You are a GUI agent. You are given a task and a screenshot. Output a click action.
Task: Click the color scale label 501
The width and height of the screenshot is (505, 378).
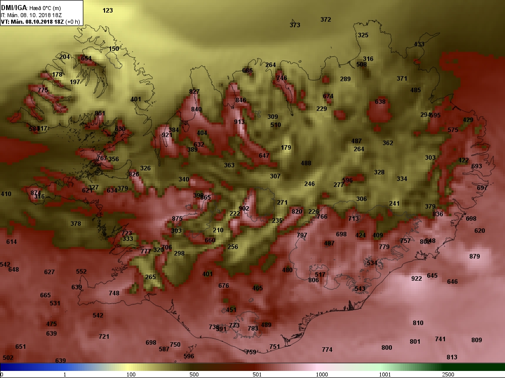click(x=257, y=374)
